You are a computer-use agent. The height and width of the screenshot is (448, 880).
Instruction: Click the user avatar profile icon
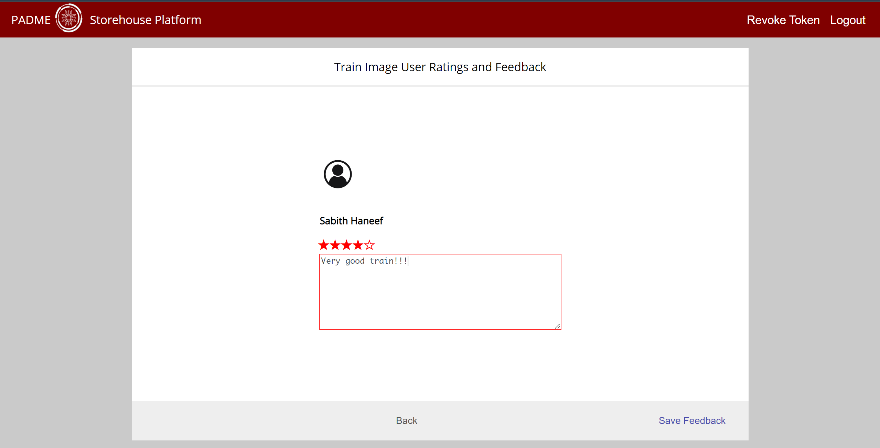coord(337,174)
